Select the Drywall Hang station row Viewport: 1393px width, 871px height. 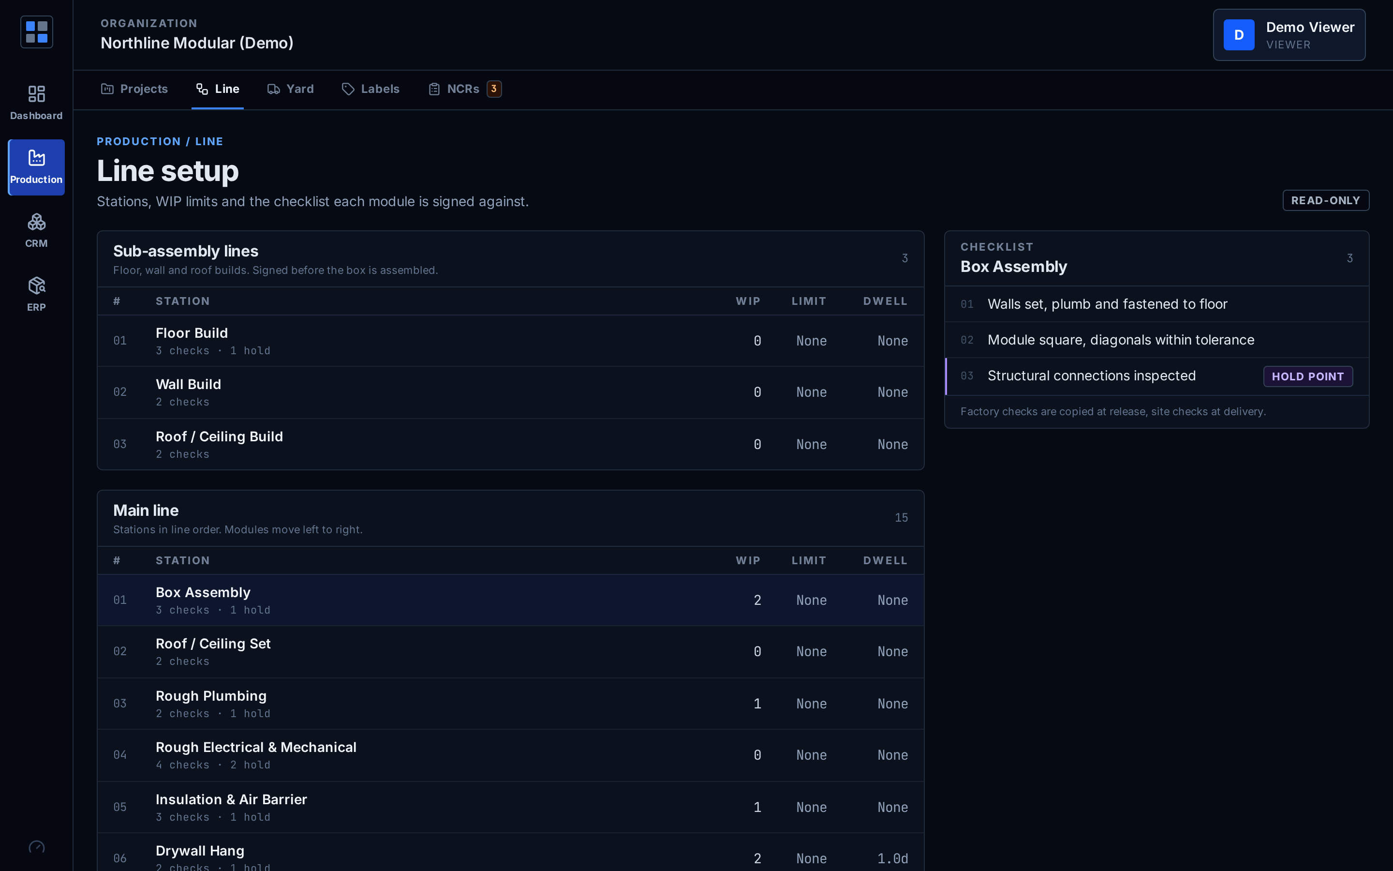click(511, 853)
